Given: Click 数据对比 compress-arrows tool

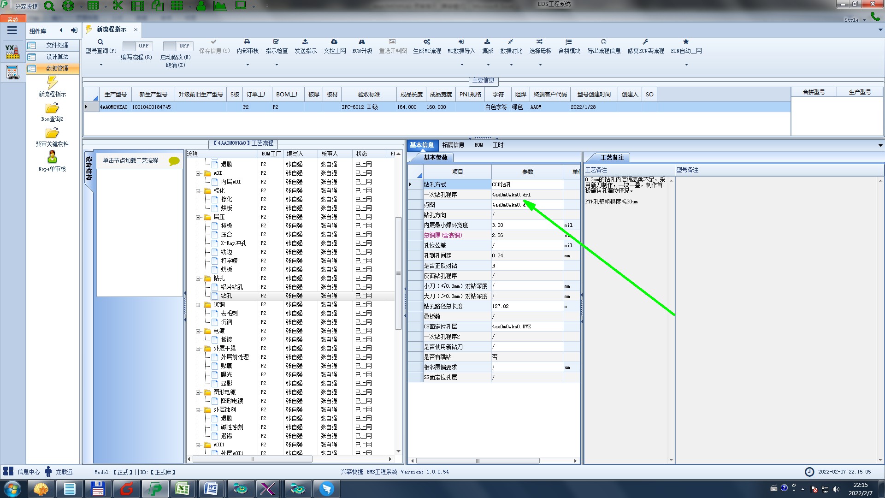Looking at the screenshot, I should 511,47.
